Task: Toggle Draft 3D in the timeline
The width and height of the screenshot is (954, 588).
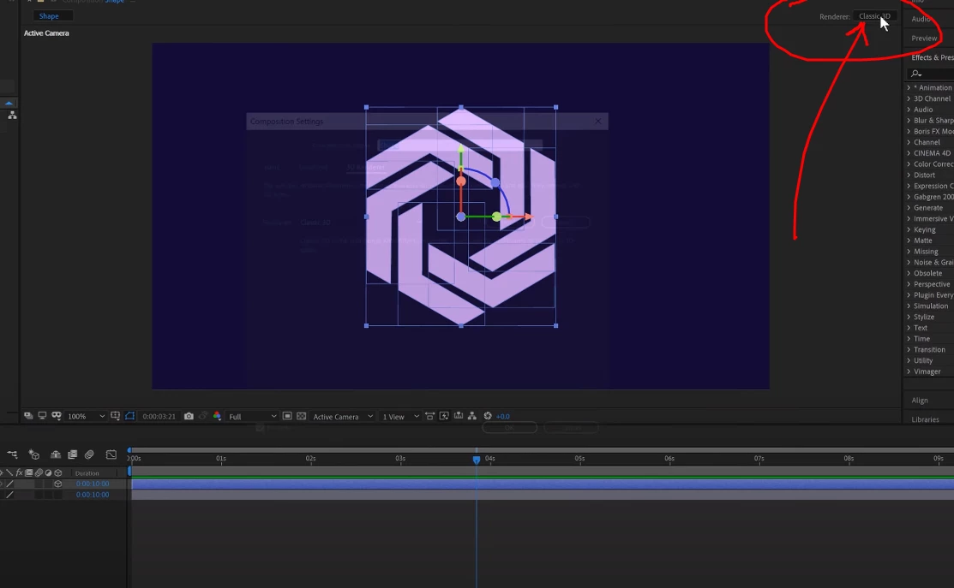Action: click(x=34, y=454)
